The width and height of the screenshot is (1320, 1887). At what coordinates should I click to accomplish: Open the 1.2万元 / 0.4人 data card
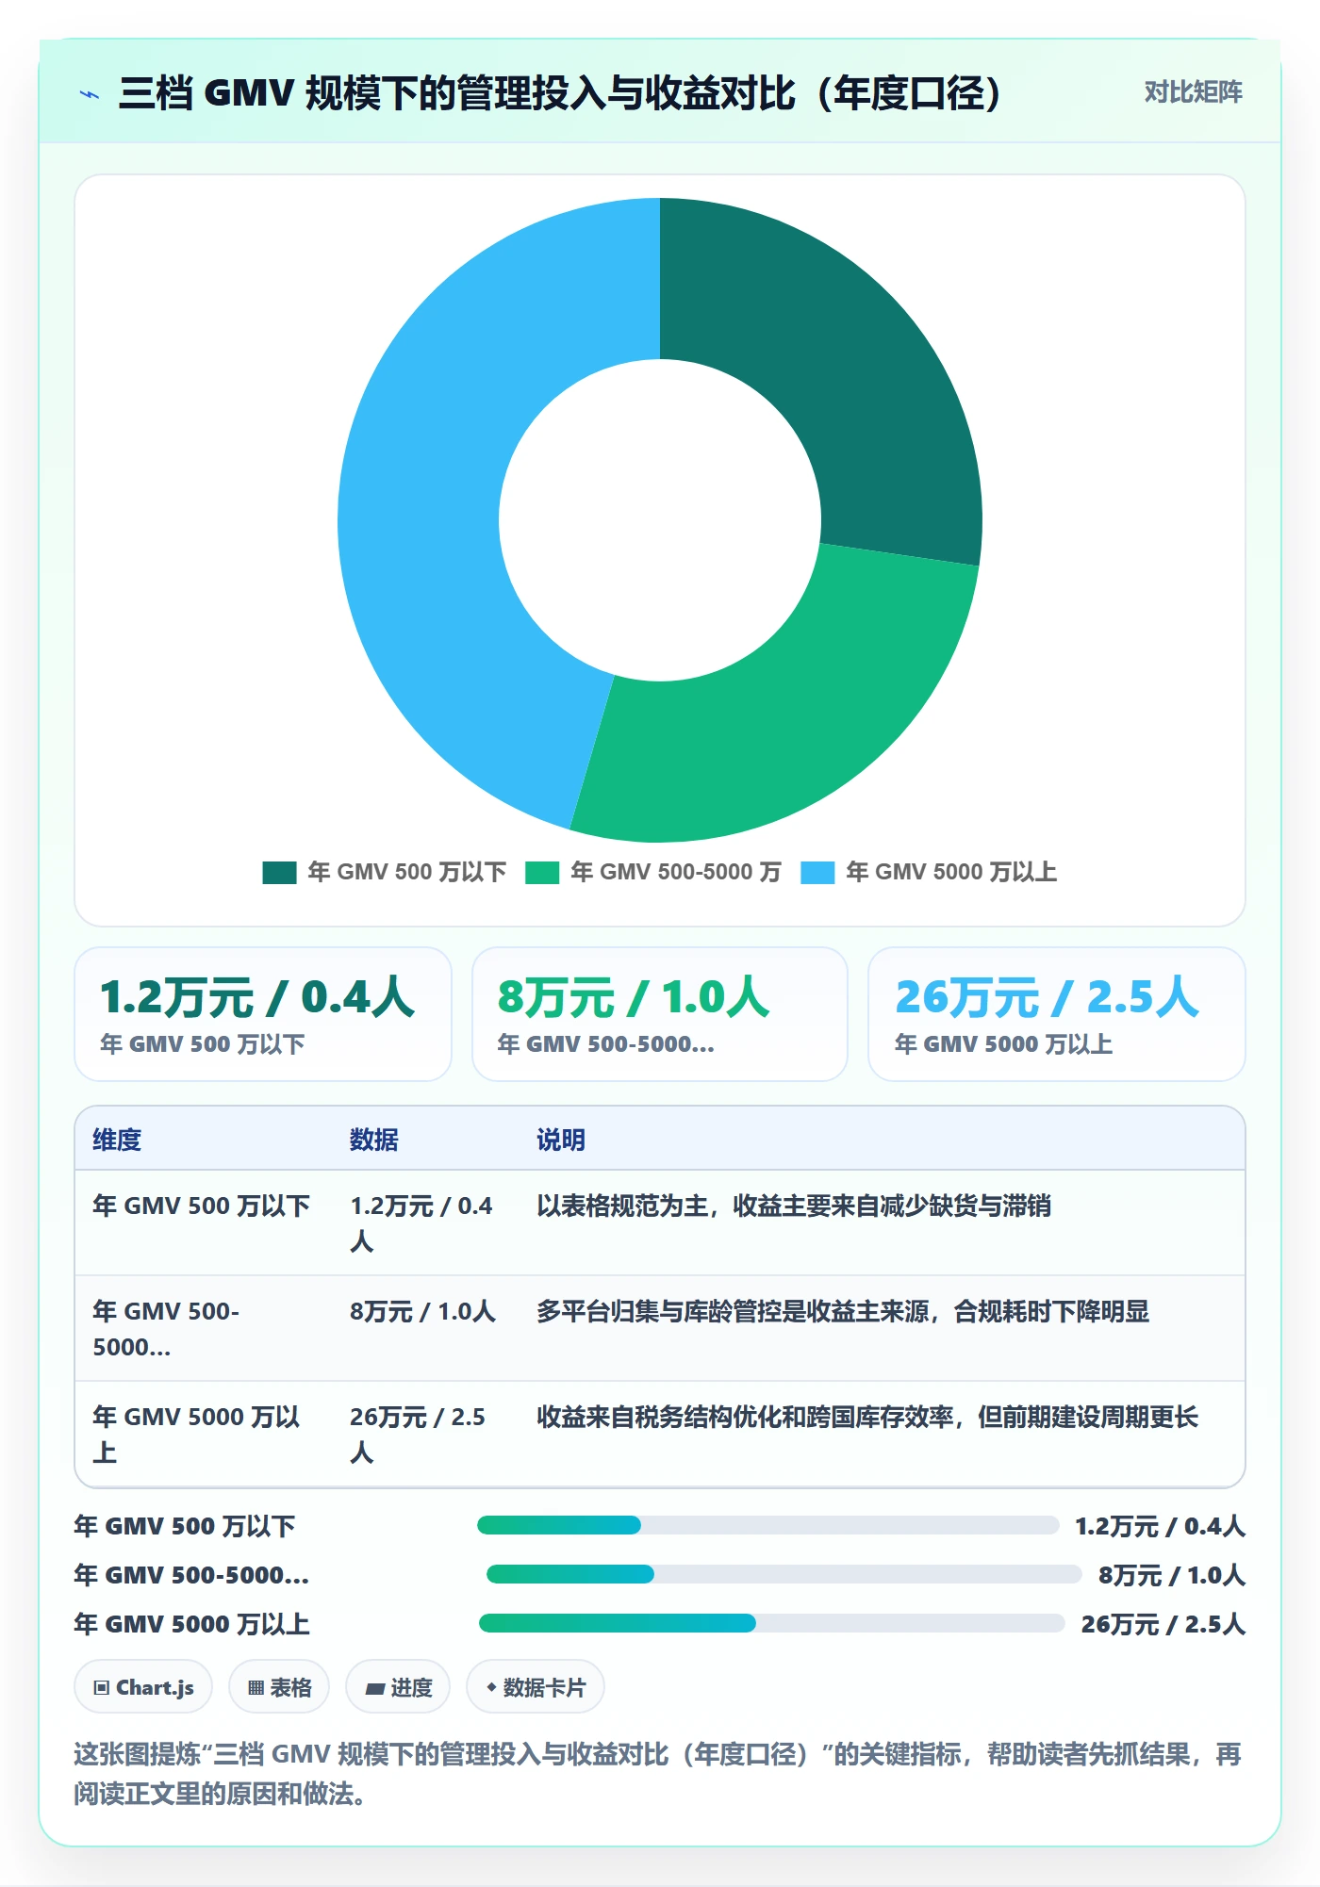pyautogui.click(x=263, y=1014)
